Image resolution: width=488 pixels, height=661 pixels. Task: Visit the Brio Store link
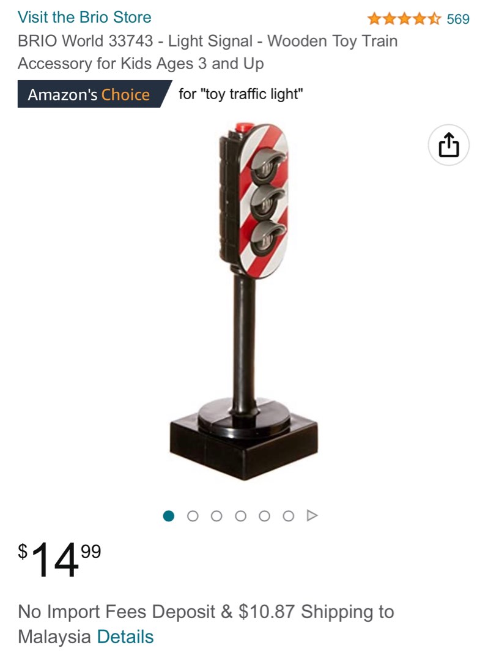[x=84, y=17]
